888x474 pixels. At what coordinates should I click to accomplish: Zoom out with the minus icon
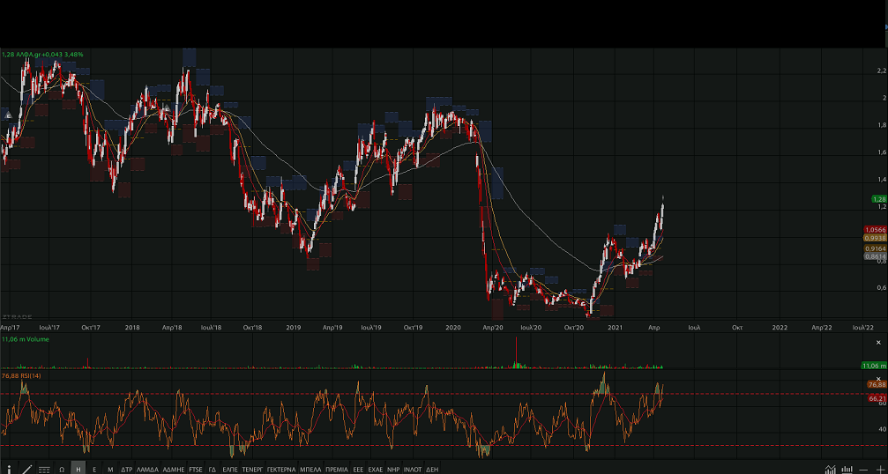click(x=865, y=469)
